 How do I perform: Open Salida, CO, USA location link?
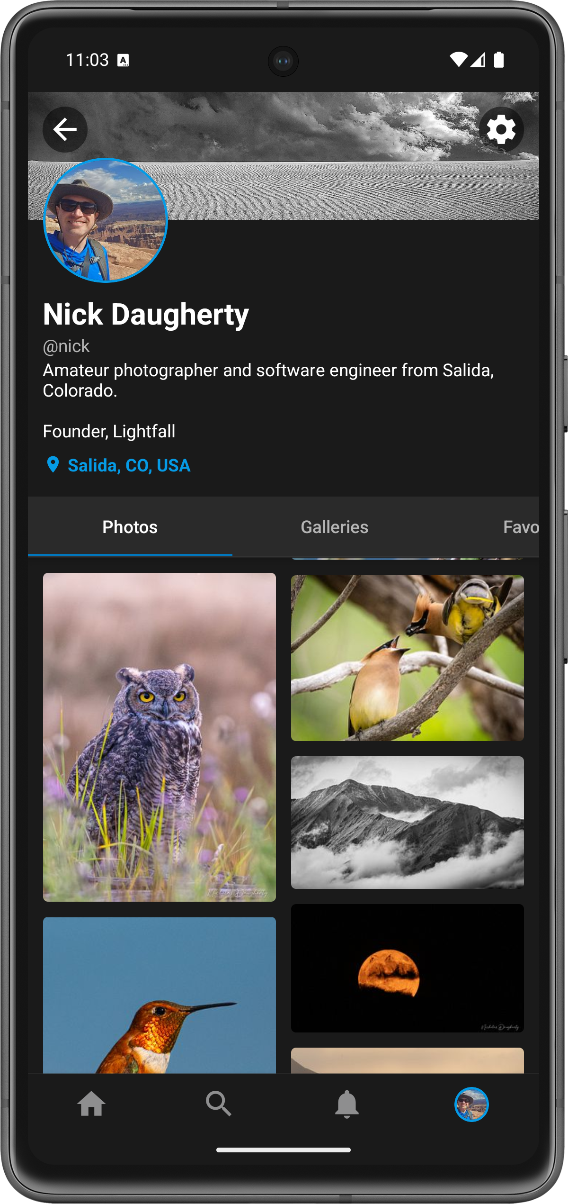click(129, 465)
